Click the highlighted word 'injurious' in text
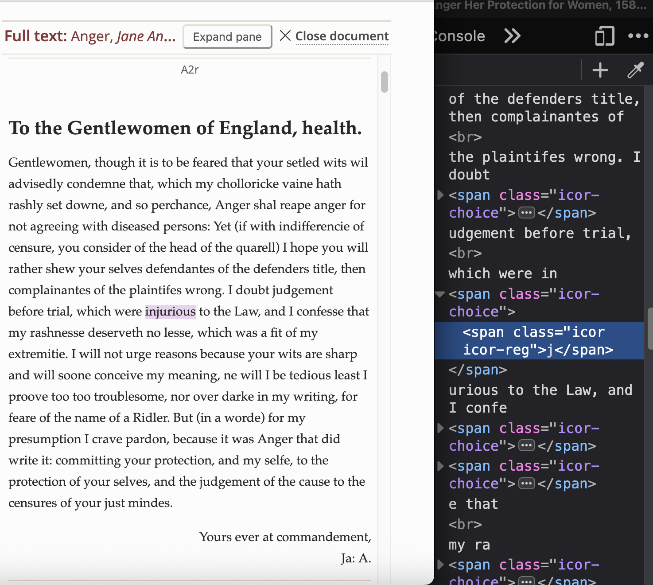Image resolution: width=653 pixels, height=585 pixels. [x=170, y=312]
